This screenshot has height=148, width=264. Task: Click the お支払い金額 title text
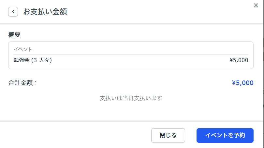(45, 12)
